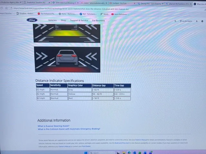
Task: Click the Graphics Color column header
Action: 80,85
